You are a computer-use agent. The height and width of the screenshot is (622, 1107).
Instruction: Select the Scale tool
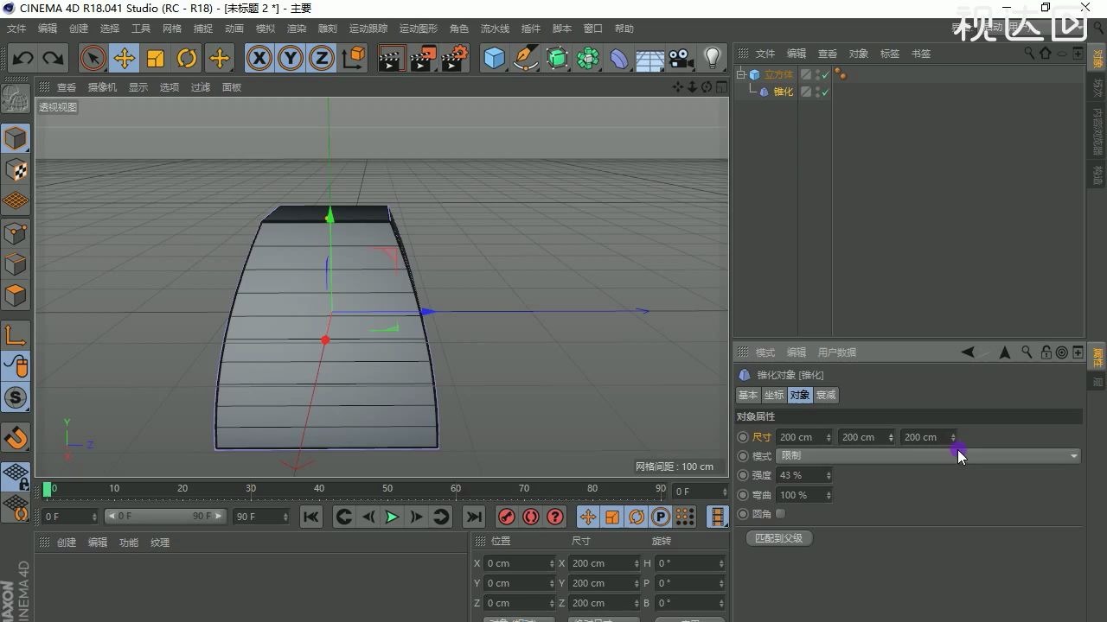tap(157, 58)
